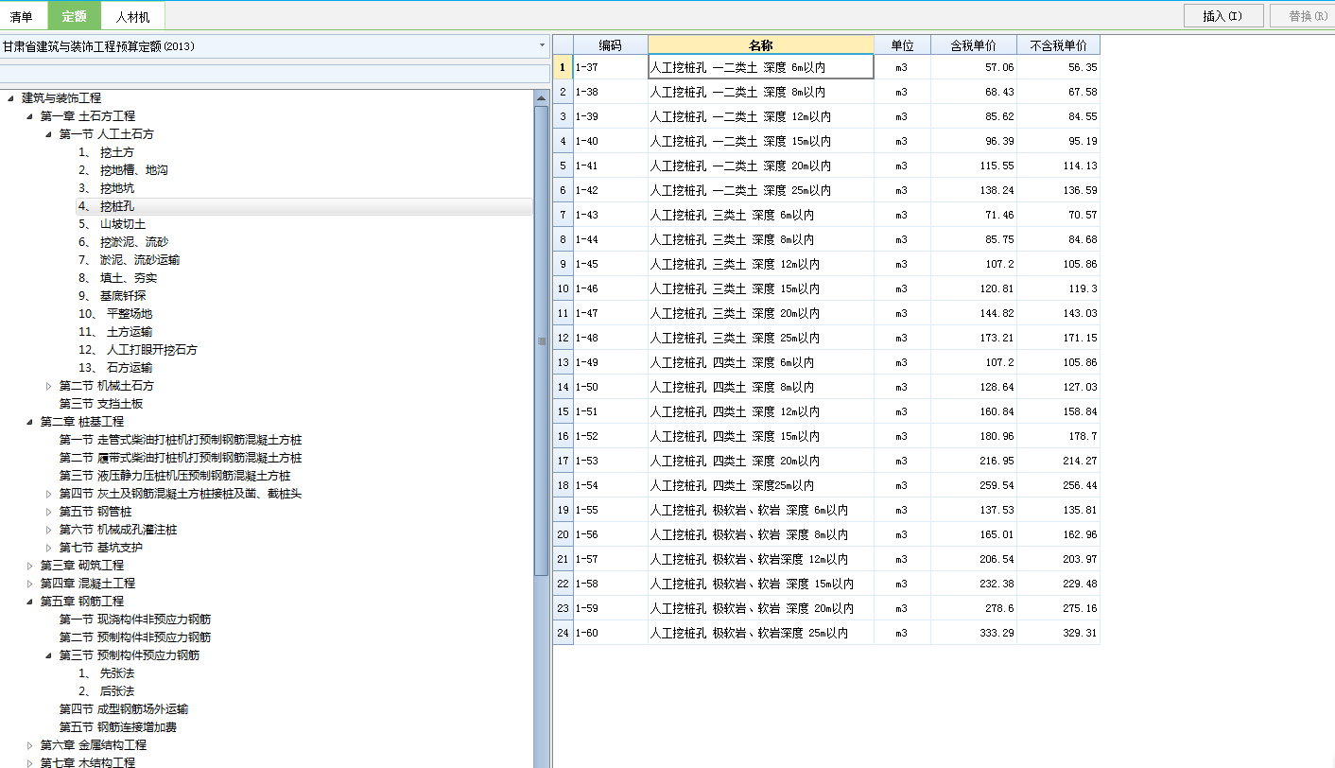This screenshot has height=768, width=1335.
Task: Click the 不含税单价 column header
Action: [1058, 44]
